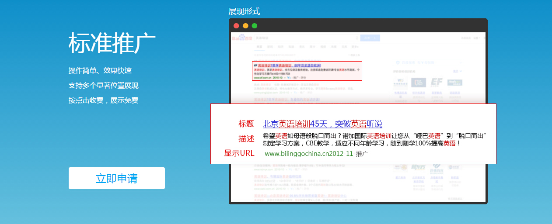The width and height of the screenshot is (552, 224).
Task: Click the metten logo thumbnail
Action: [455, 83]
